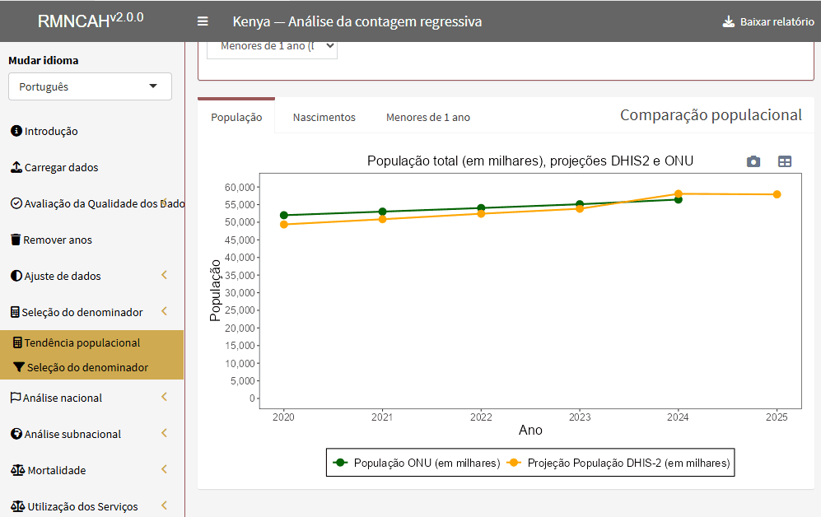Click the Mudar idioma label
Viewport: 821px width, 517px height.
(x=44, y=60)
